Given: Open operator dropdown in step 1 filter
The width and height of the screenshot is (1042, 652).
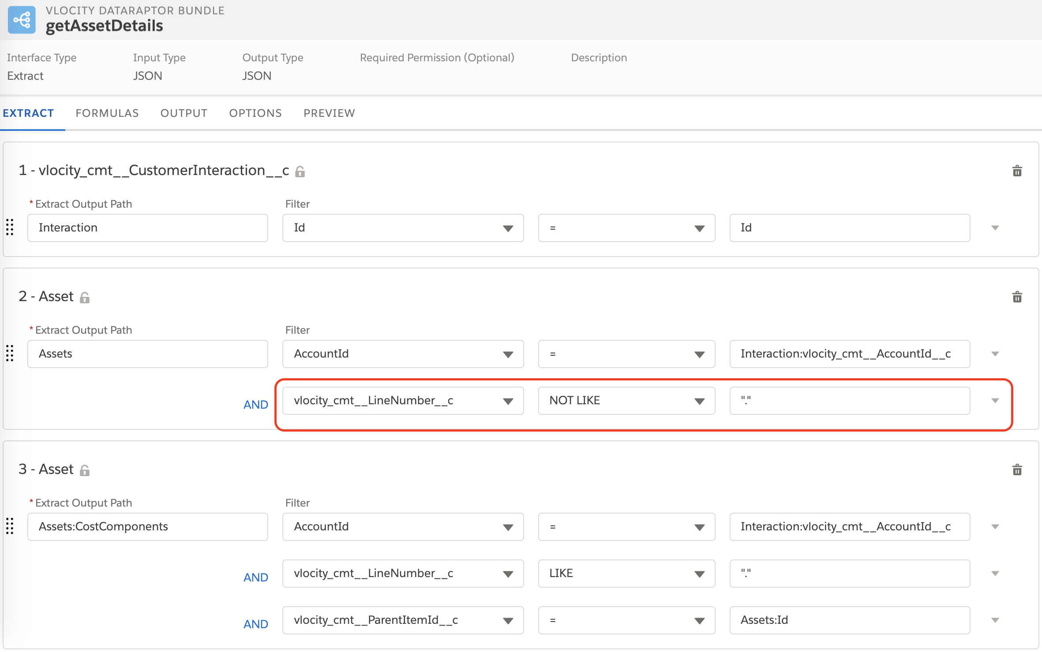Looking at the screenshot, I should coord(626,228).
